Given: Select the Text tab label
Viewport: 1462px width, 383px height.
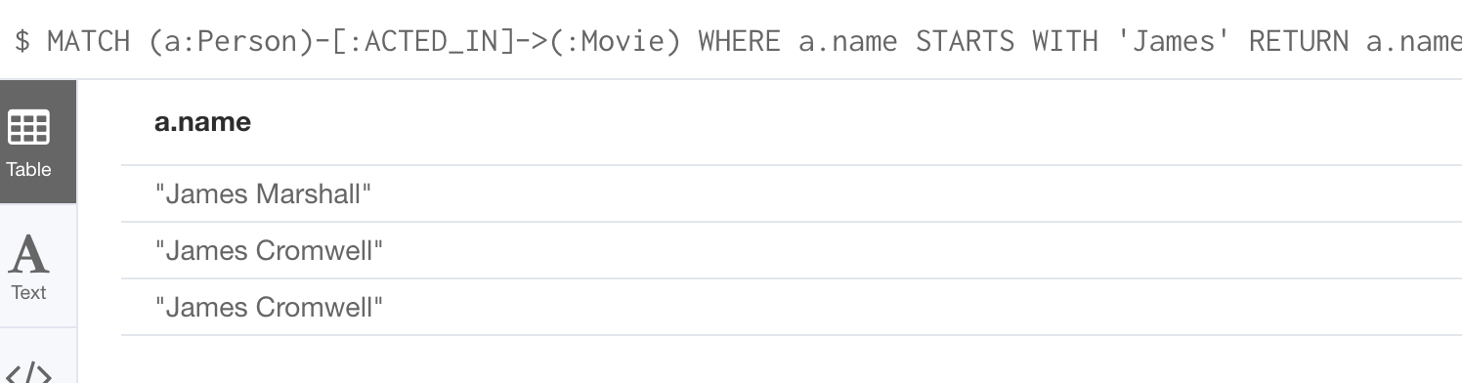Looking at the screenshot, I should (28, 292).
